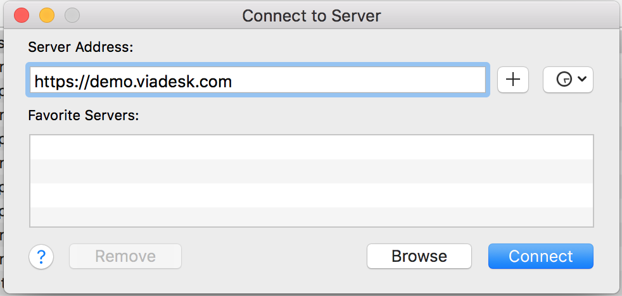The image size is (622, 296).
Task: Close the Connect to Server window
Action: (22, 15)
